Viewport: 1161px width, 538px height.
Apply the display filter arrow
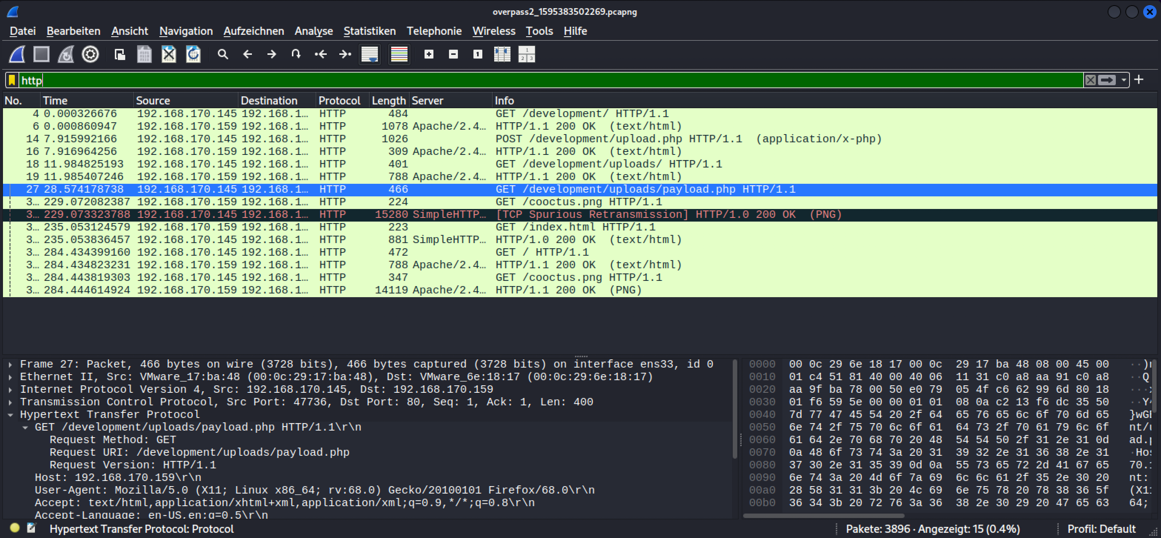click(x=1107, y=80)
